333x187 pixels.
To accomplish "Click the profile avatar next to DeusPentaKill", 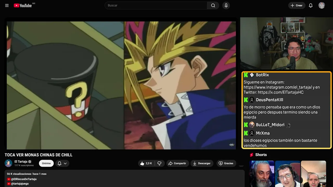I will click(252, 100).
